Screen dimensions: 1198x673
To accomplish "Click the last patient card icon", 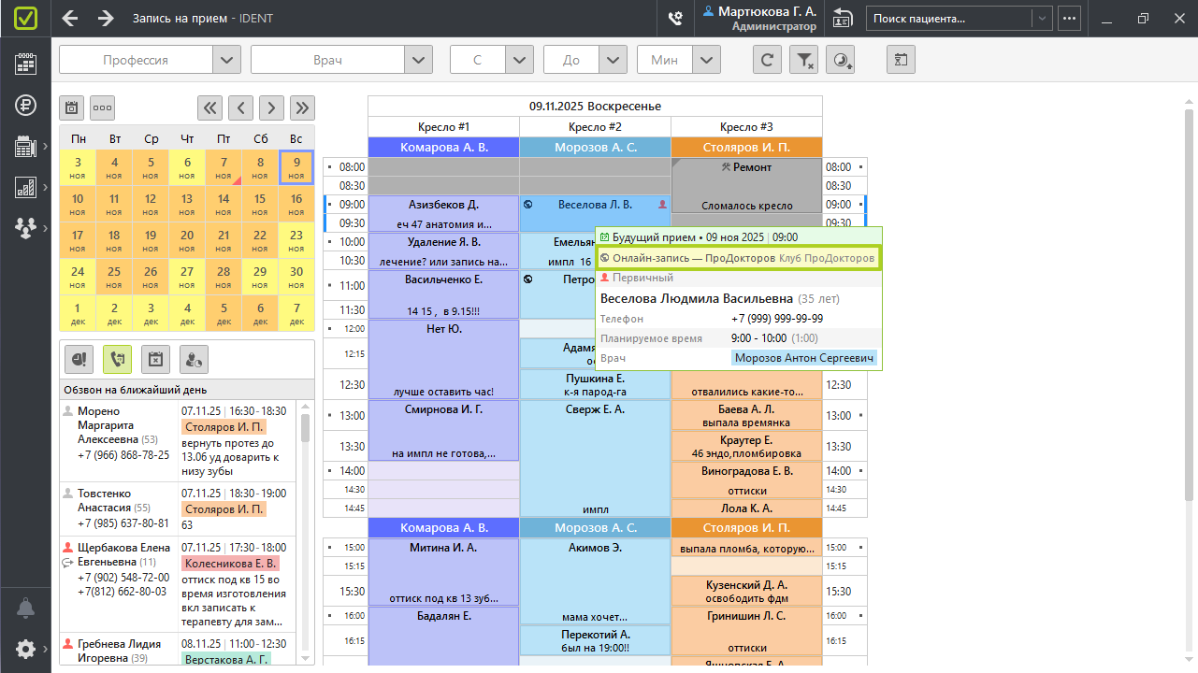I will click(842, 19).
